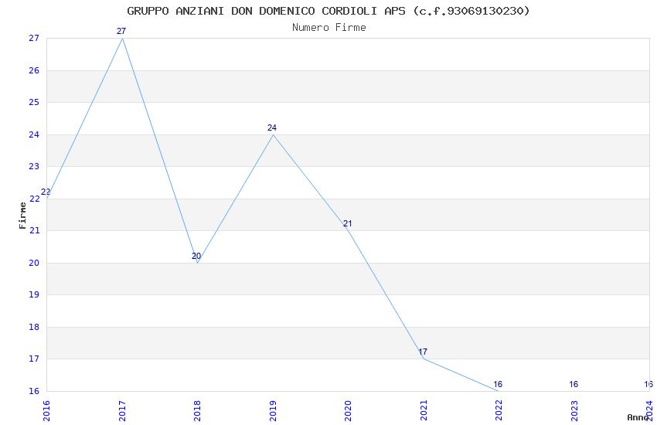Click data label 16 above year 2022
This screenshot has width=657, height=425.
tap(498, 384)
